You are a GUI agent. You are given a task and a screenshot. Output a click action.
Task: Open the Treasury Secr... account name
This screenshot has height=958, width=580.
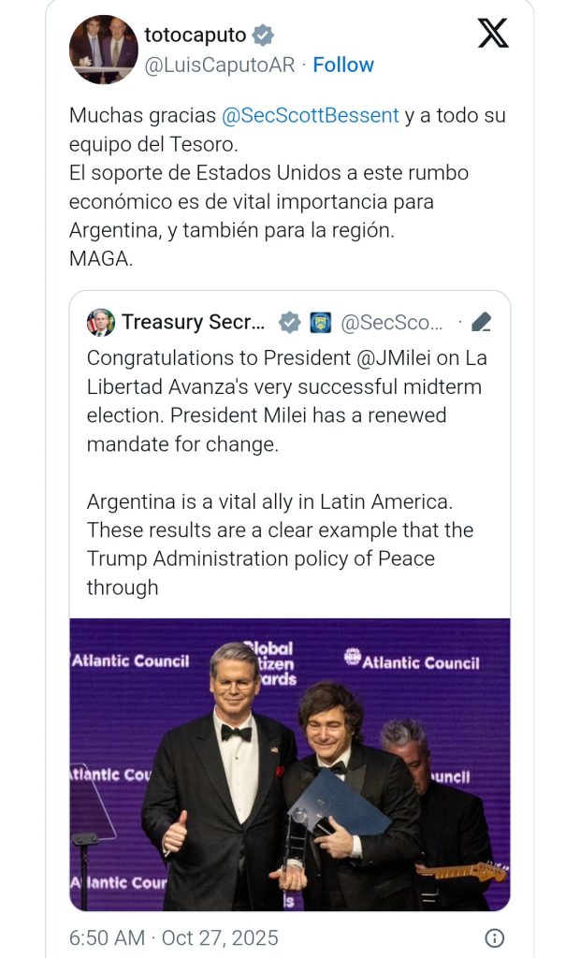[194, 323]
